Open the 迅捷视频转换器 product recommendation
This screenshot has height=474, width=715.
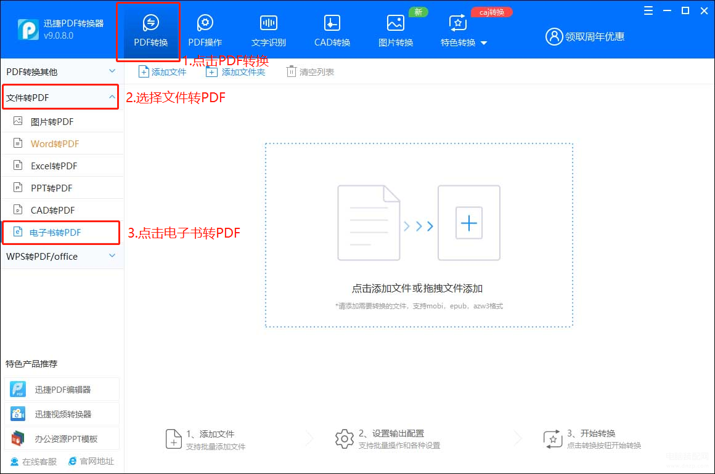[x=62, y=414]
